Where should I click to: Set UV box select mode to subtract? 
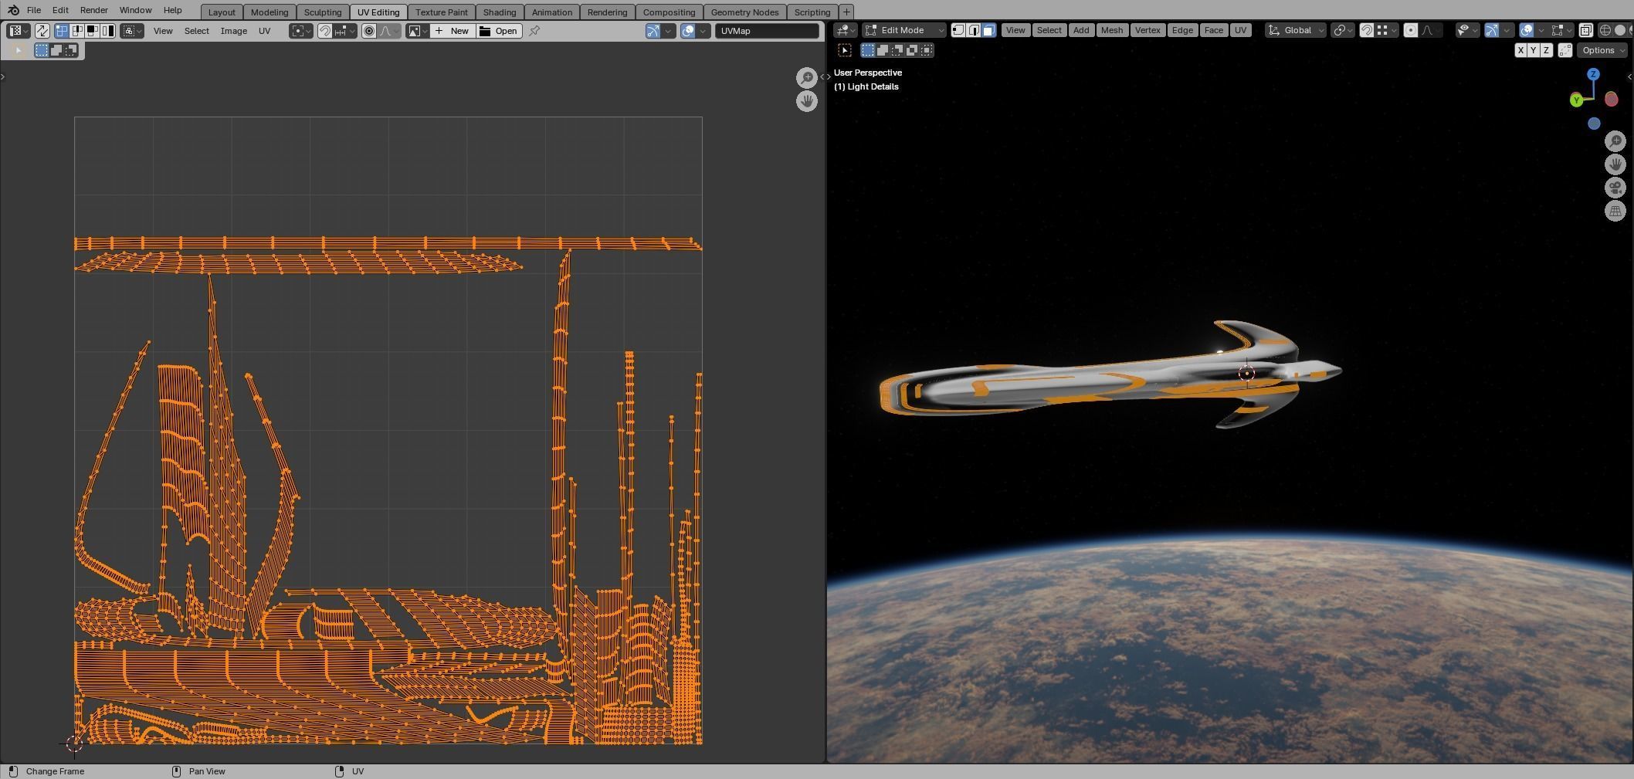(x=70, y=50)
